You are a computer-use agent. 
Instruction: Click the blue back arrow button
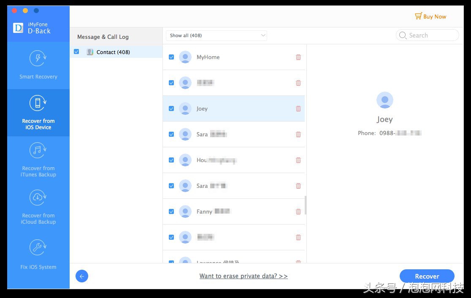[x=82, y=276]
